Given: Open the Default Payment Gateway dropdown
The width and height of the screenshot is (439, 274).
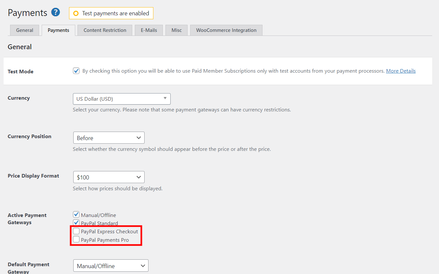Looking at the screenshot, I should (x=111, y=266).
